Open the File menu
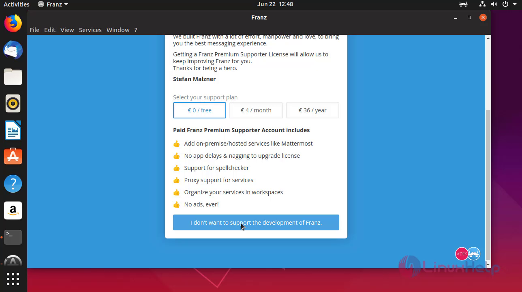 click(34, 30)
